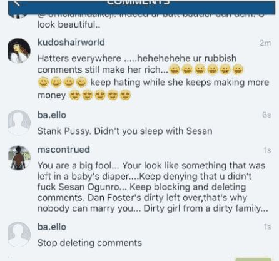
Task: Tap the heart-eyes emoji row after 'money'
Action: pyautogui.click(x=100, y=95)
